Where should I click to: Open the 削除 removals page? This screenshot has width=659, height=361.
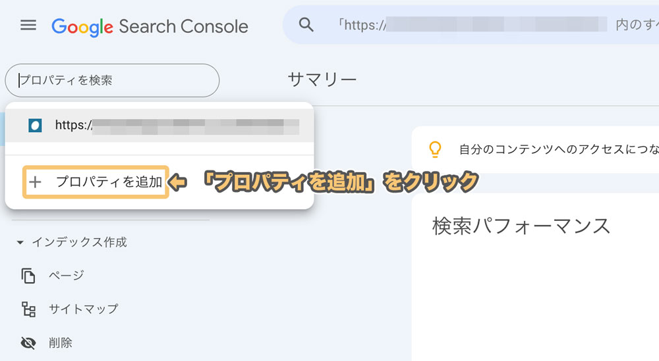pyautogui.click(x=61, y=343)
